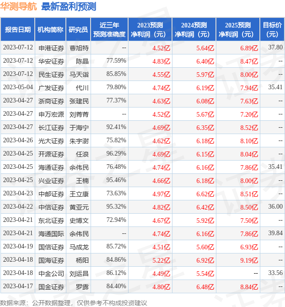285x307 pixels.
Task: Click the 最新盈利预测 heading
Action: [69, 6]
